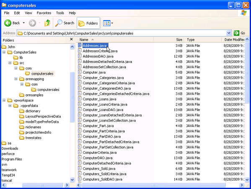The image size is (251, 189).
Task: Open the Favorites menu
Action: pyautogui.click(x=44, y=13)
